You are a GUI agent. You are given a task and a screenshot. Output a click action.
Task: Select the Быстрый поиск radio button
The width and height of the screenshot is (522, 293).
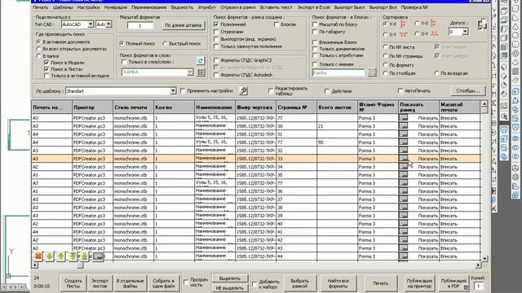tap(165, 43)
